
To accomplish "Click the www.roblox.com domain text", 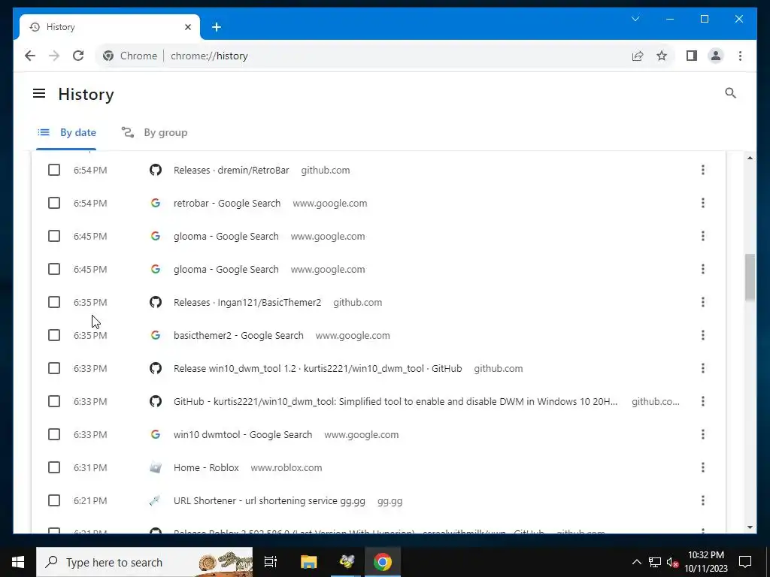I will (286, 467).
